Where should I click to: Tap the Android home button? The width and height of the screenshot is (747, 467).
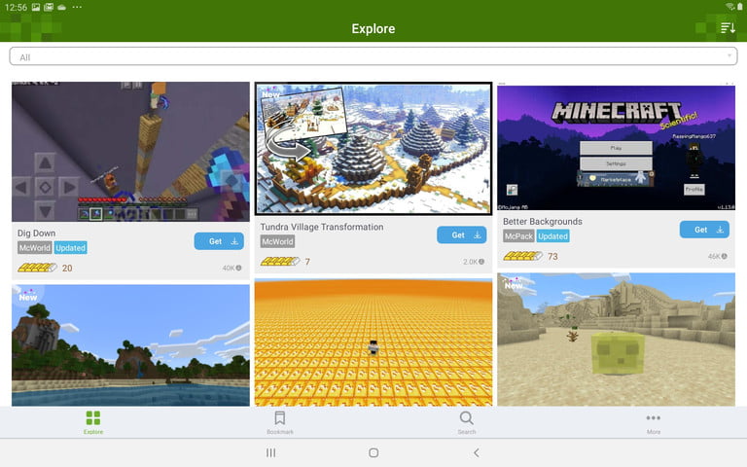(x=373, y=452)
